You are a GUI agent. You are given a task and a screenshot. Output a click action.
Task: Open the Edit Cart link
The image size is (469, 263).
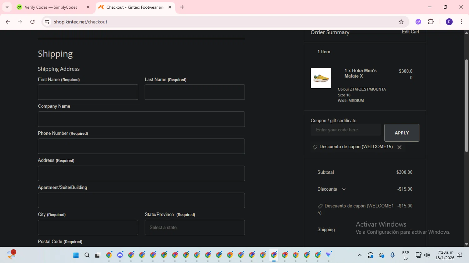pos(411,32)
